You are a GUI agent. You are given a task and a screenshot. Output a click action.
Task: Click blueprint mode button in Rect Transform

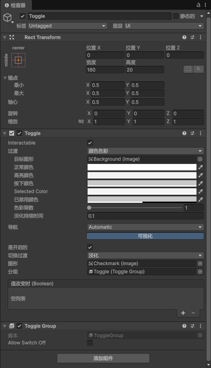click(188, 69)
